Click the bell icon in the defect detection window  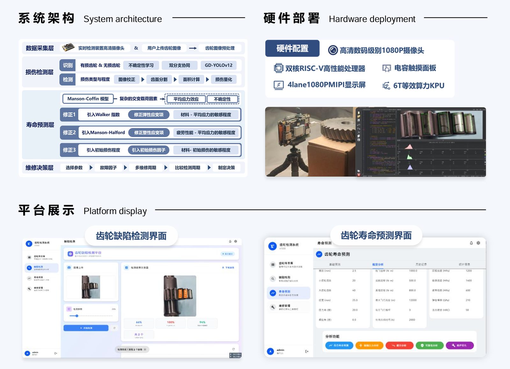(230, 242)
